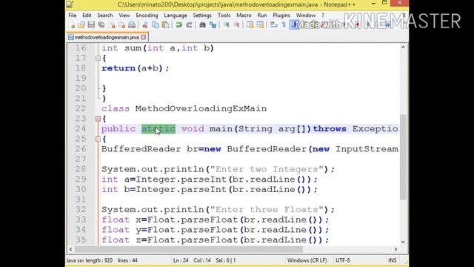
Task: Click the "Enter three Floats" string
Action: coord(267,209)
